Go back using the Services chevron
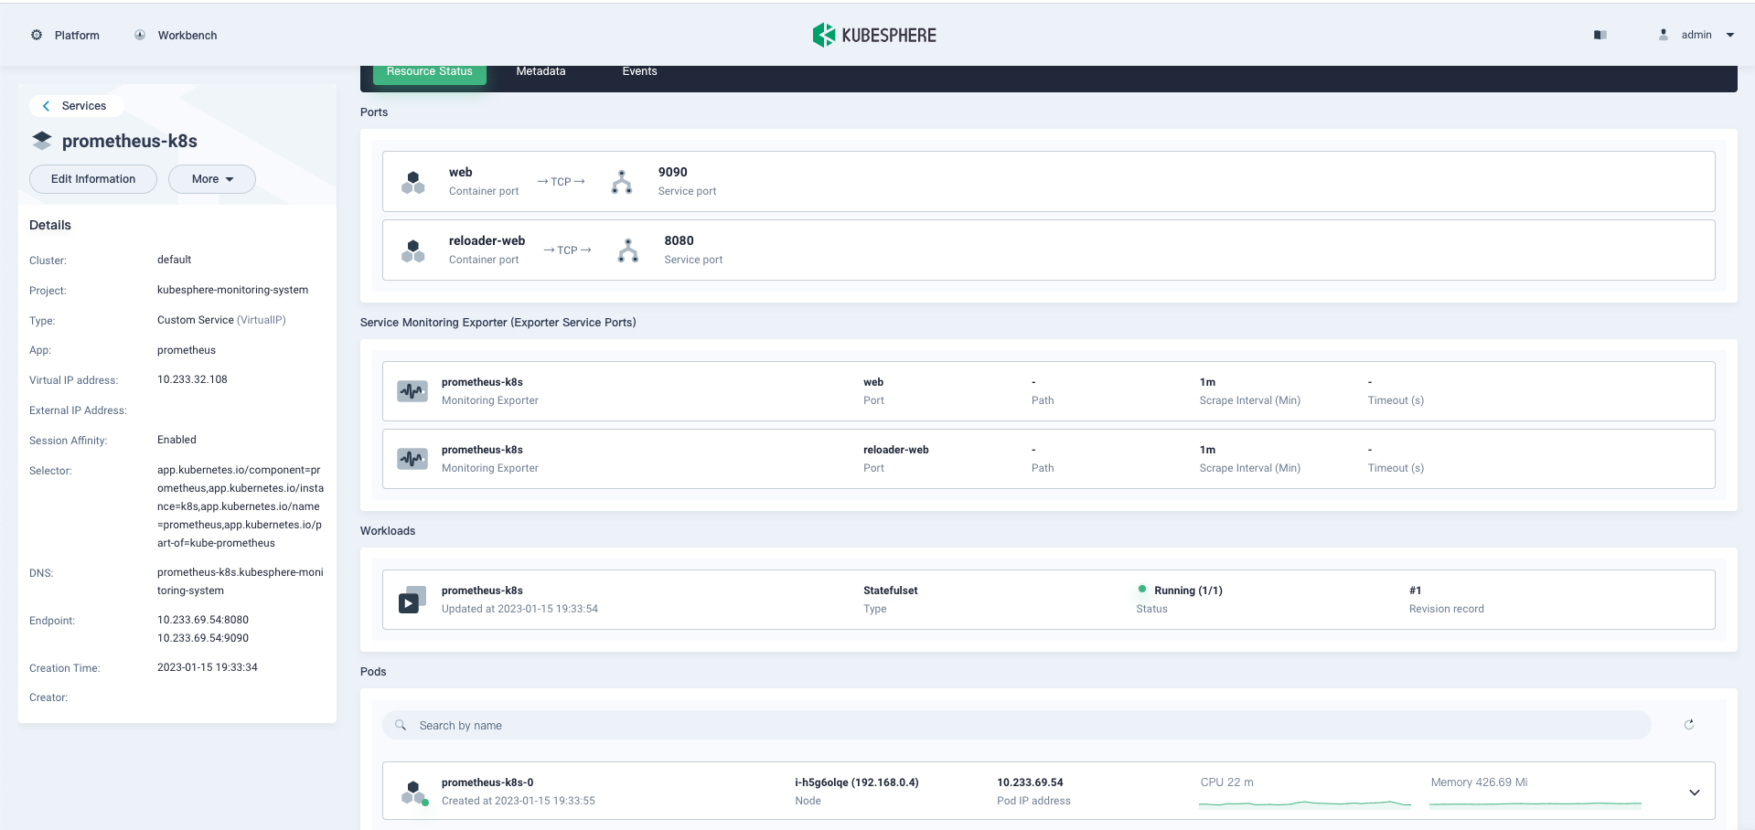 point(47,106)
